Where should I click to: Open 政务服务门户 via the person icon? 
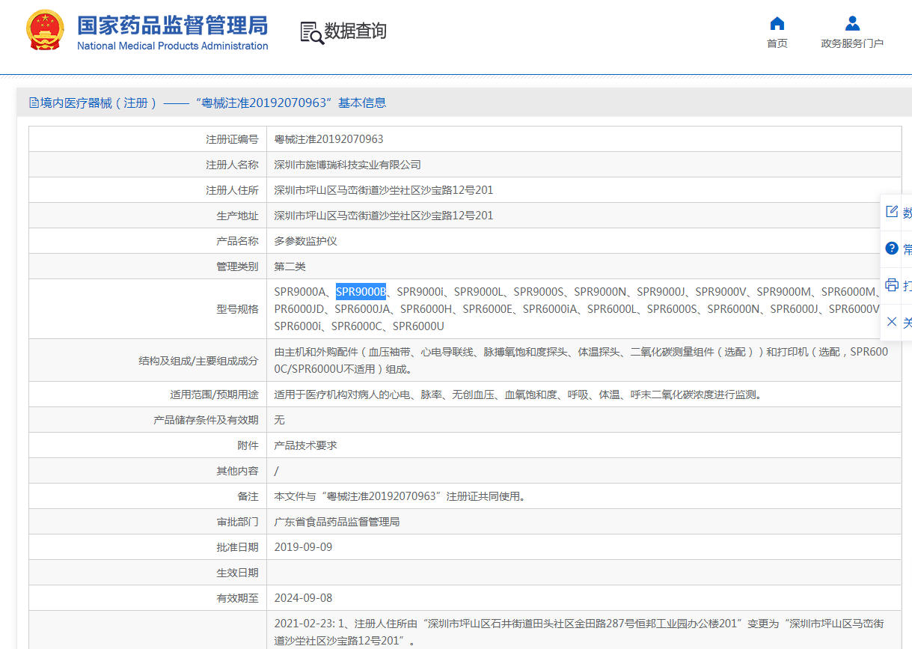tap(852, 23)
